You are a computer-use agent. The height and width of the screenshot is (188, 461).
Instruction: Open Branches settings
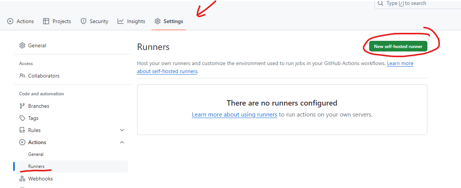(72, 106)
